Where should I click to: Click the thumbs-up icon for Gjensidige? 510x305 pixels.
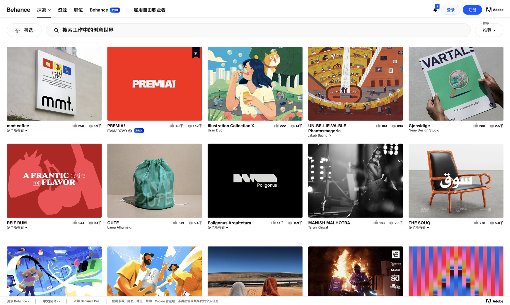tap(476, 126)
